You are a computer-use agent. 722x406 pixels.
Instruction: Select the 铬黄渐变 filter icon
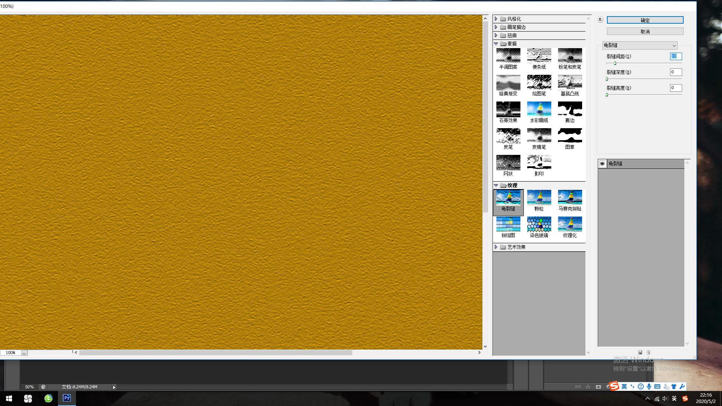(508, 82)
